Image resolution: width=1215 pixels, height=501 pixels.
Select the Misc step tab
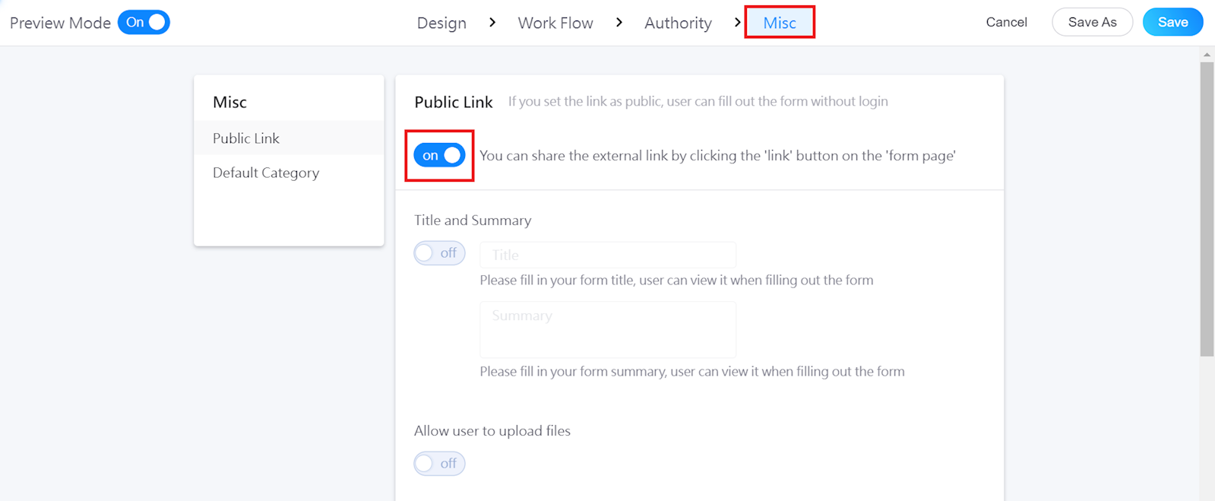pyautogui.click(x=780, y=23)
